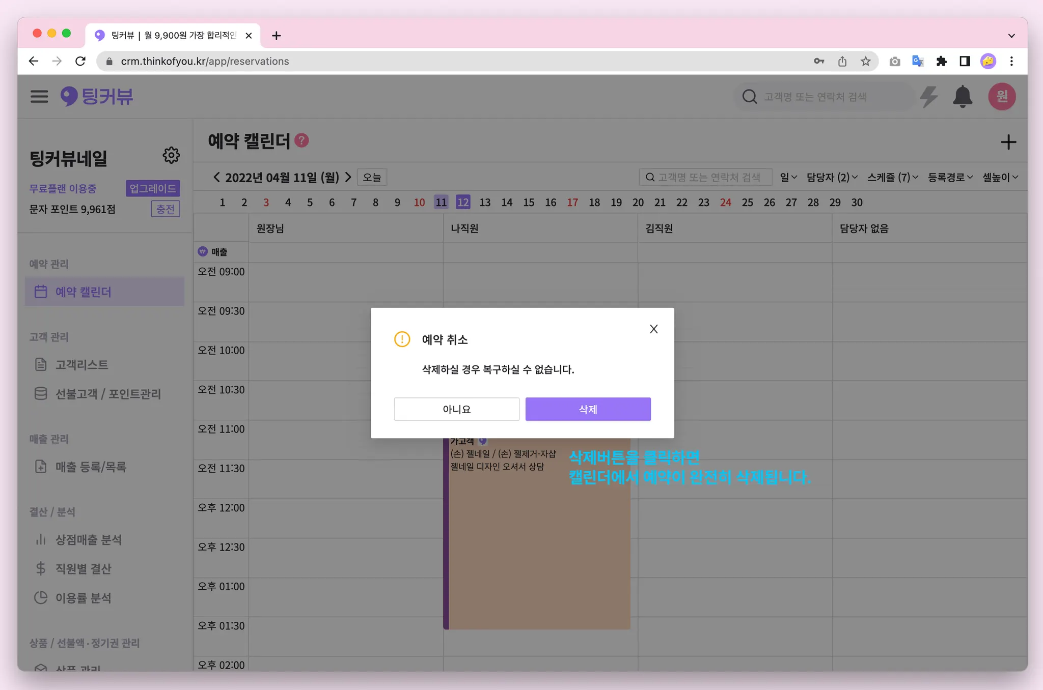Open 매출 등록/목록 sidebar item

pyautogui.click(x=90, y=467)
